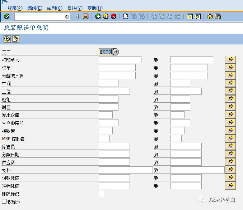Click the MRP 控制者 from-value field
Image resolution: width=243 pixels, height=210 pixels.
point(104,138)
